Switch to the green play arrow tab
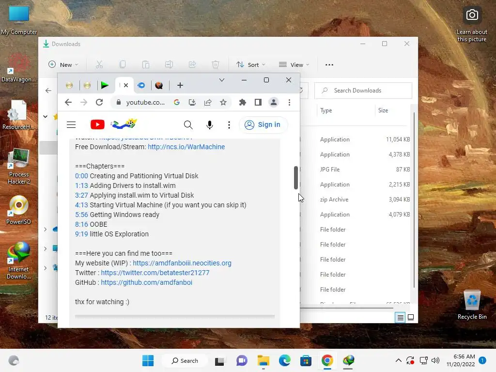The image size is (496, 372). coord(105,85)
